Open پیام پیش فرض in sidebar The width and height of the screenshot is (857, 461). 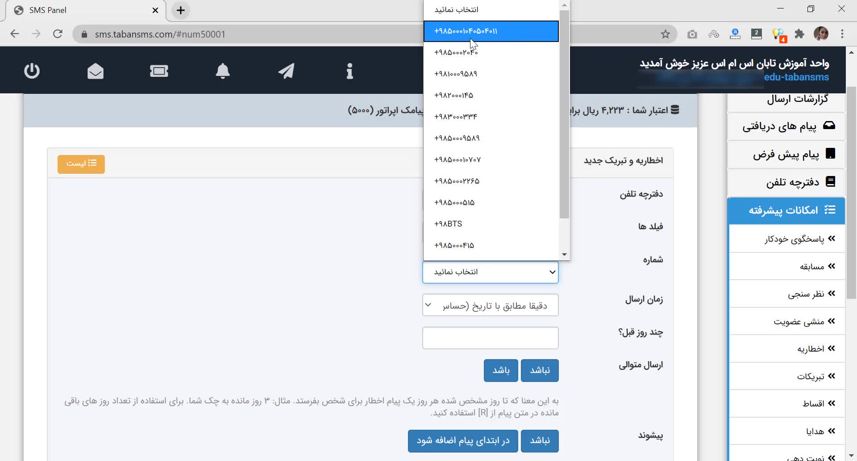click(x=786, y=155)
